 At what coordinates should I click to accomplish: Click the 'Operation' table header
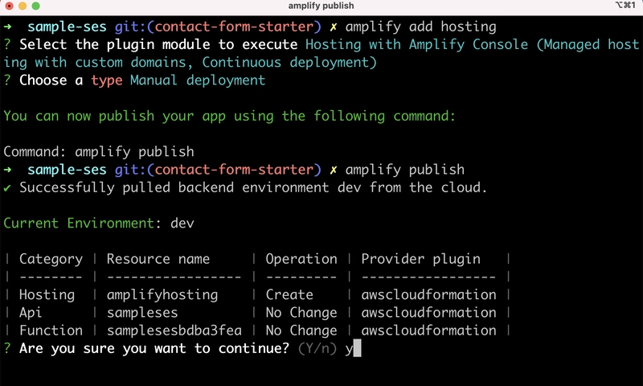[x=301, y=259]
